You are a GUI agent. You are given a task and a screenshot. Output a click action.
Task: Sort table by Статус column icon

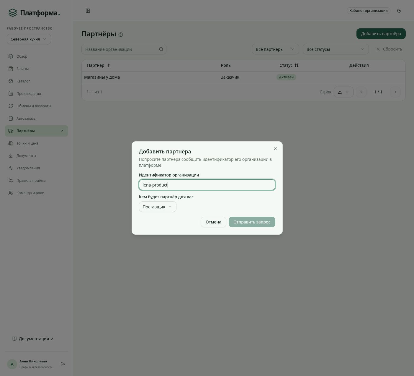(297, 65)
